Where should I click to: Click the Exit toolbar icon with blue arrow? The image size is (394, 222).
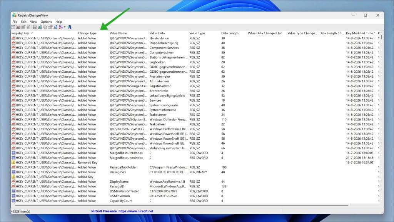(x=69, y=27)
